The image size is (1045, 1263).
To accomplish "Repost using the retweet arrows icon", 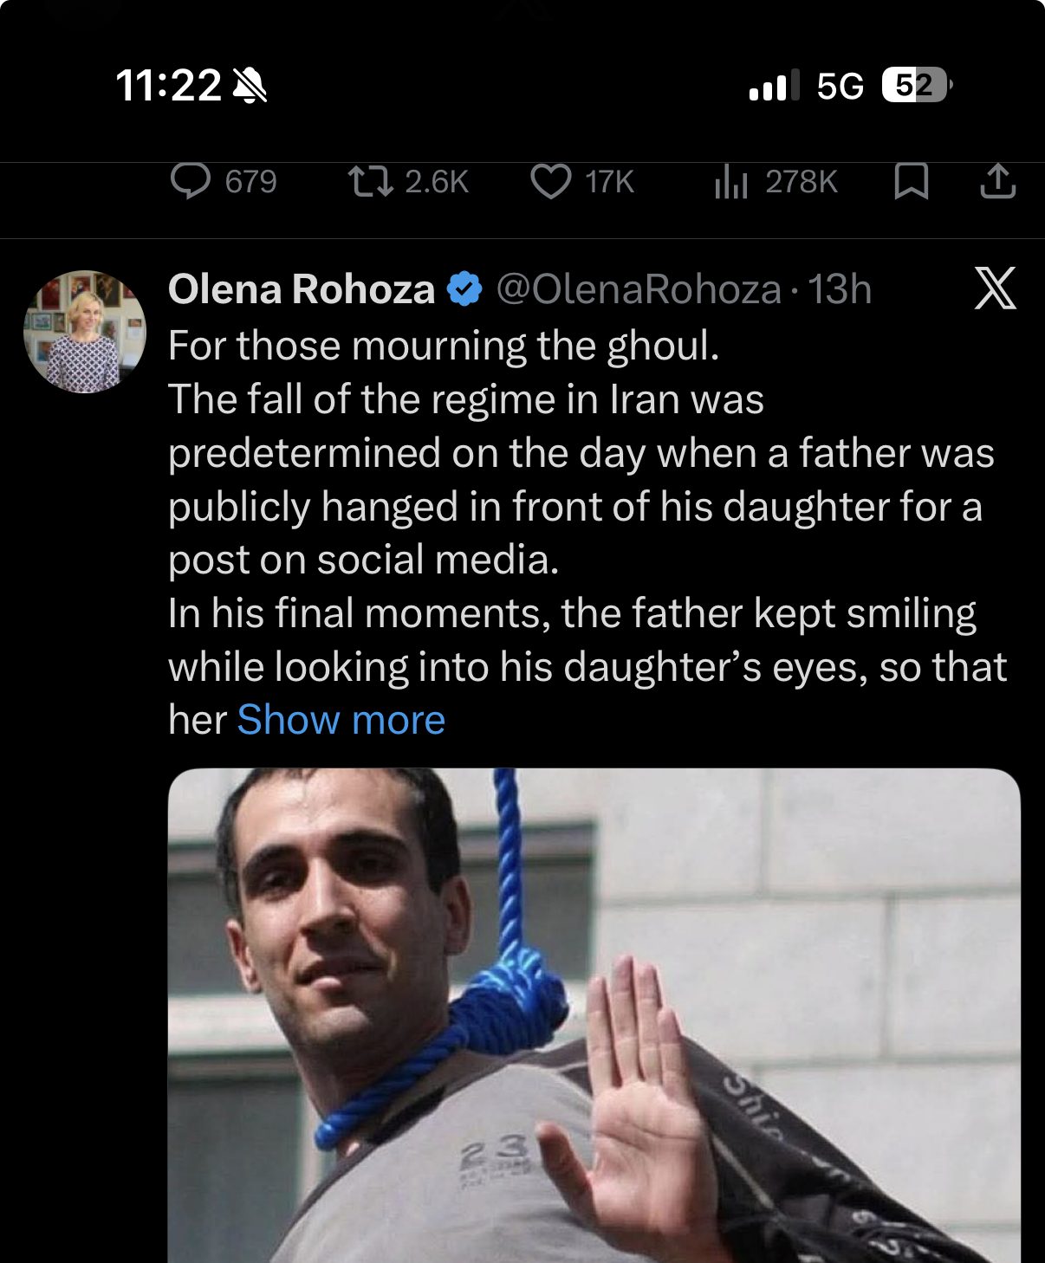I will (370, 182).
